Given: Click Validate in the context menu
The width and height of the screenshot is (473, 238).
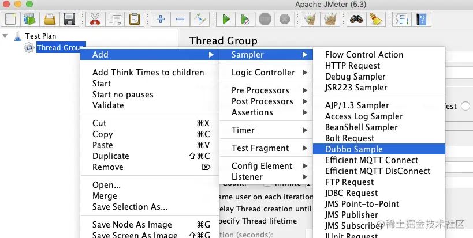Looking at the screenshot, I should pyautogui.click(x=150, y=105).
